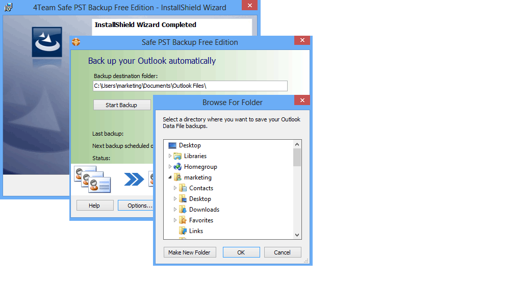Image resolution: width=510 pixels, height=306 pixels.
Task: Click the Contacts folder icon
Action: [183, 188]
